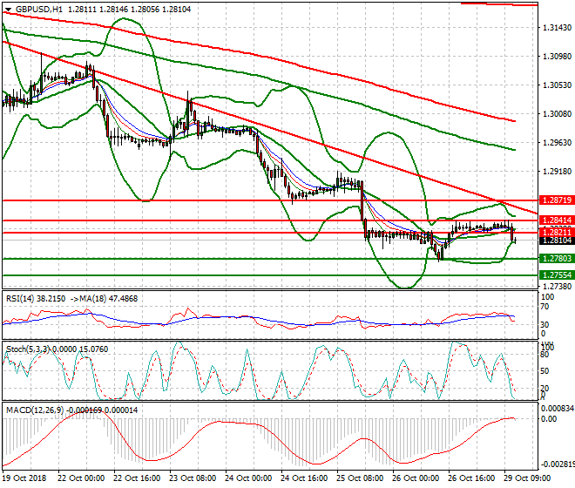The width and height of the screenshot is (575, 488).
Task: Click the 26 Oct 00:00 time label
Action: pos(416,478)
